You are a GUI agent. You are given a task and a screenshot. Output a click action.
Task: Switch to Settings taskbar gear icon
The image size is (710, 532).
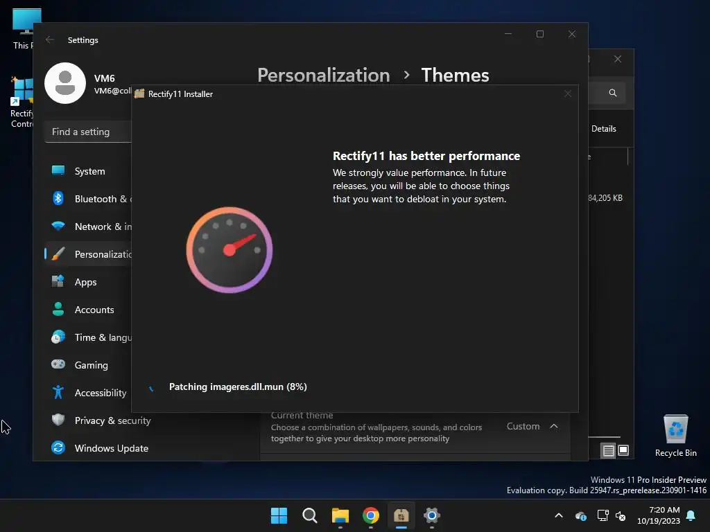[432, 515]
